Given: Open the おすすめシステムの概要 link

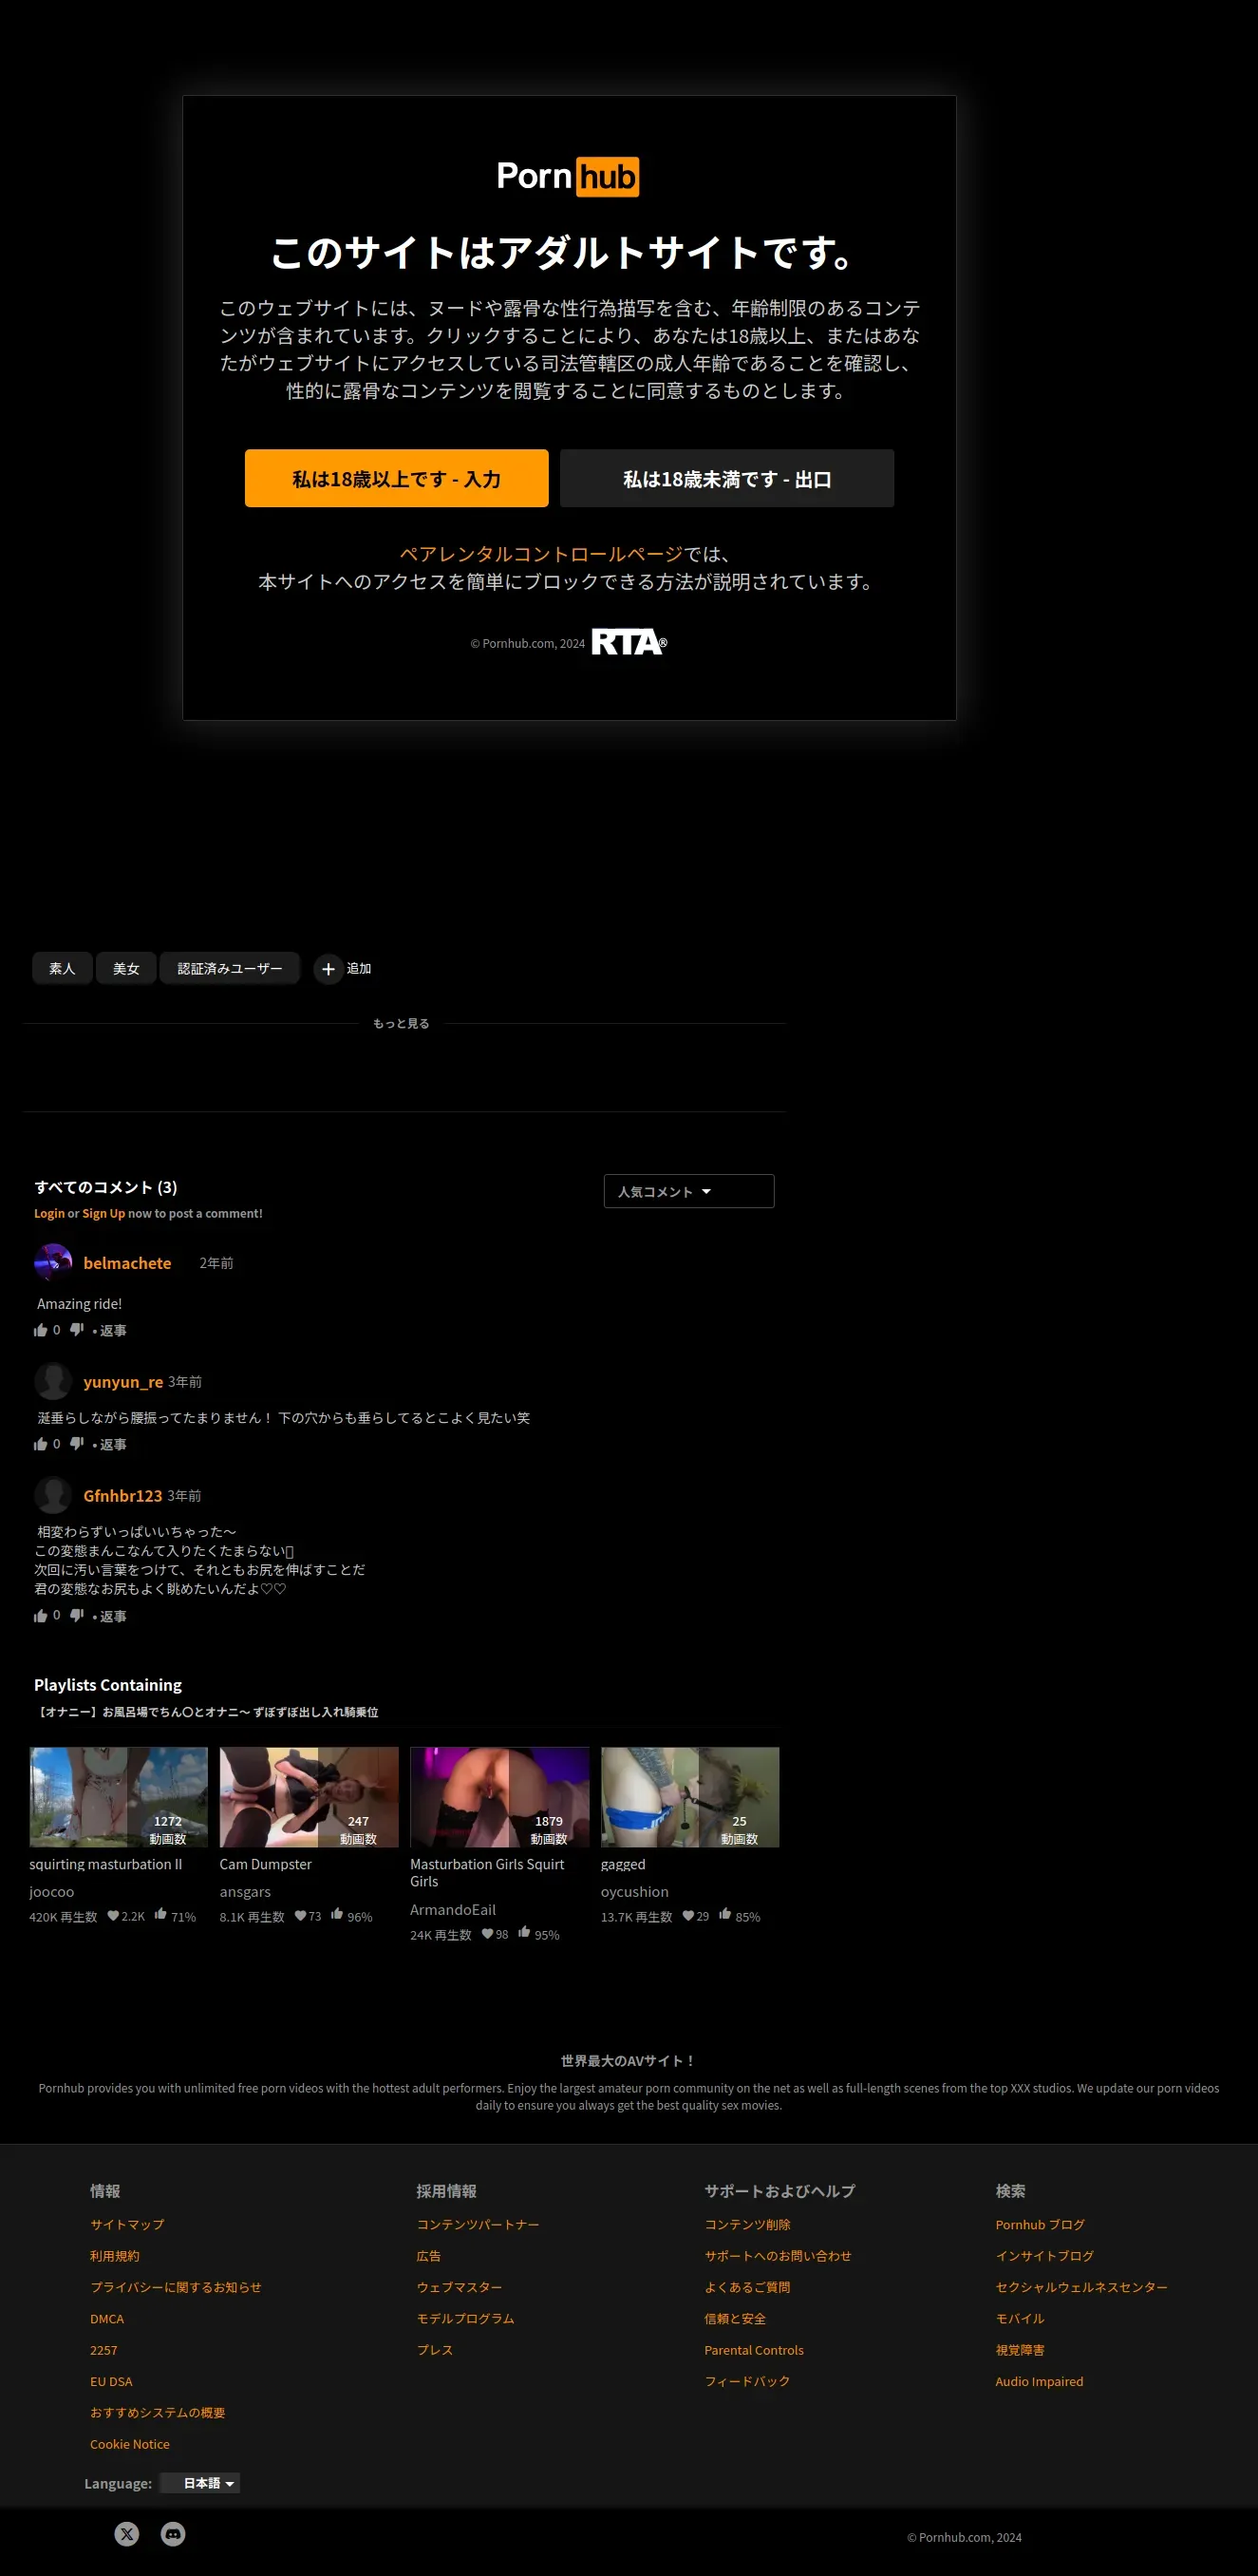Looking at the screenshot, I should (158, 2413).
